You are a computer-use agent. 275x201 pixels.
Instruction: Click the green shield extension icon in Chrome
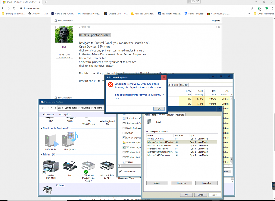[267, 8]
